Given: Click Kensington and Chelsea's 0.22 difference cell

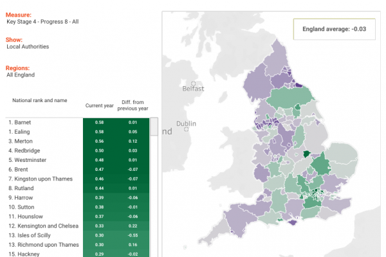Looking at the screenshot, I should point(132,226).
